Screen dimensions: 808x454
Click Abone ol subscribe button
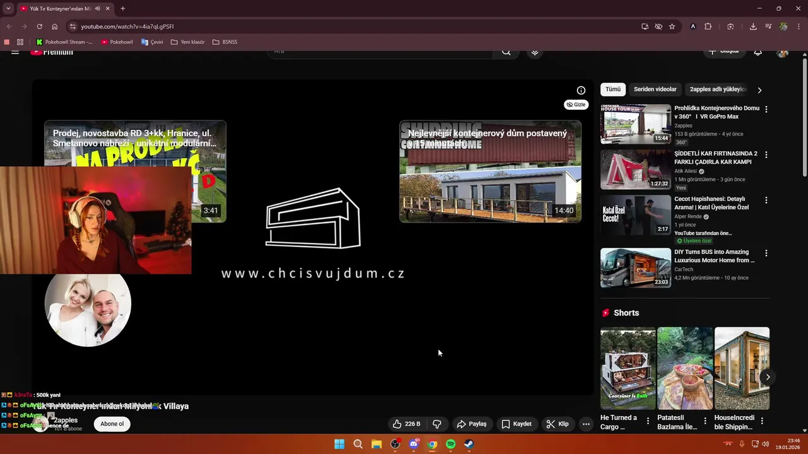tap(112, 424)
